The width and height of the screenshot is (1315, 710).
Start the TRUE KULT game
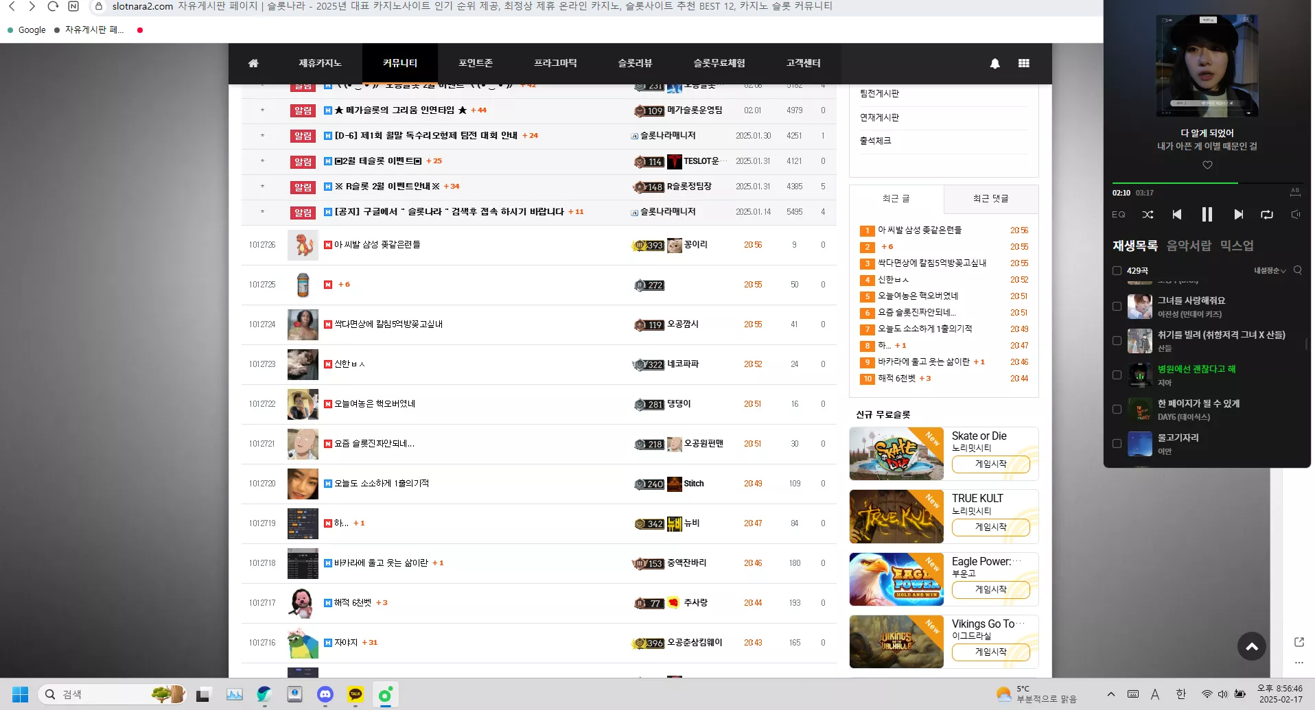pos(991,527)
